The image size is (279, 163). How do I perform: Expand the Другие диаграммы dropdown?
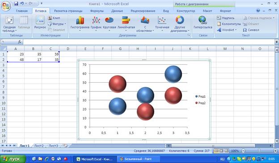point(180,24)
